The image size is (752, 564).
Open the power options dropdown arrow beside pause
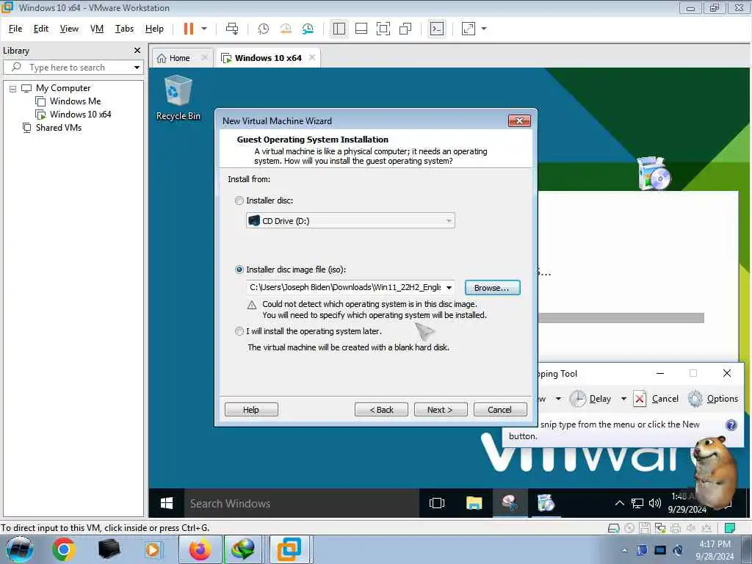(204, 29)
